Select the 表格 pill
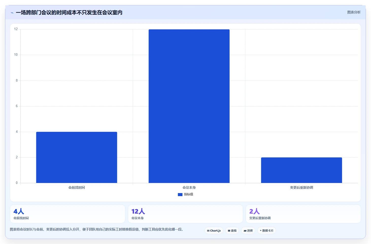 (x=232, y=231)
